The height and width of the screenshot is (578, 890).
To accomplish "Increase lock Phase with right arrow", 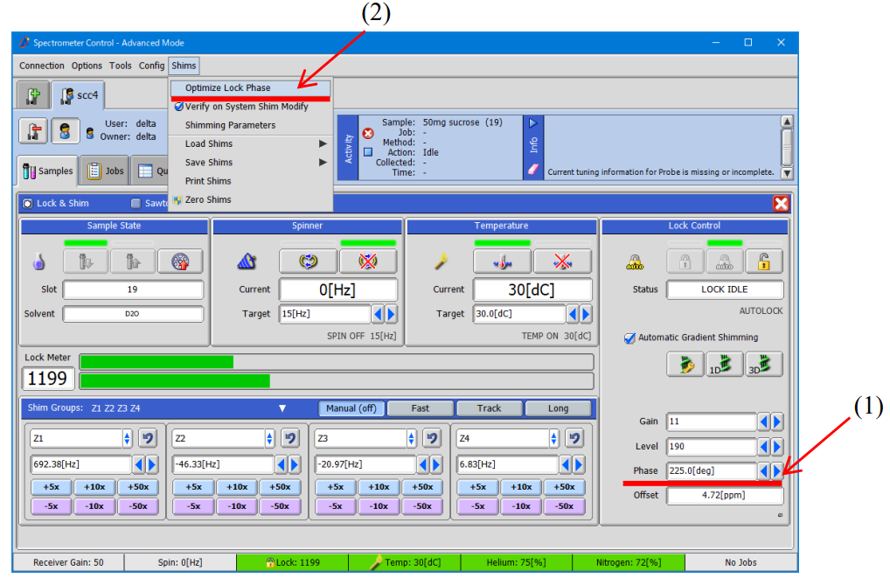I will tap(776, 471).
